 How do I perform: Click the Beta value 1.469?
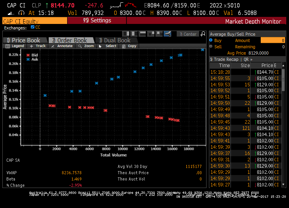(76, 179)
